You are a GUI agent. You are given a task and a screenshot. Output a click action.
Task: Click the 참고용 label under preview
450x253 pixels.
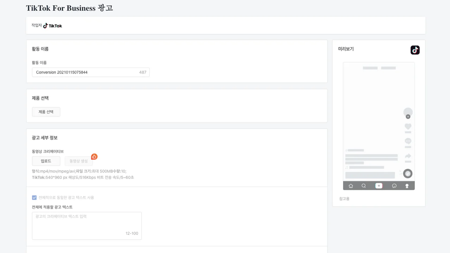click(x=344, y=199)
